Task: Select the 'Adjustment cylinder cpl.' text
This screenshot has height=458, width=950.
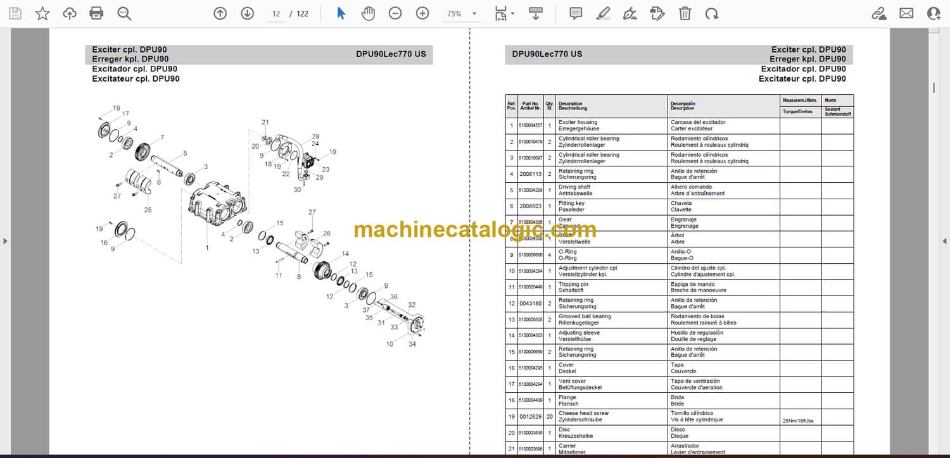Action: [588, 268]
